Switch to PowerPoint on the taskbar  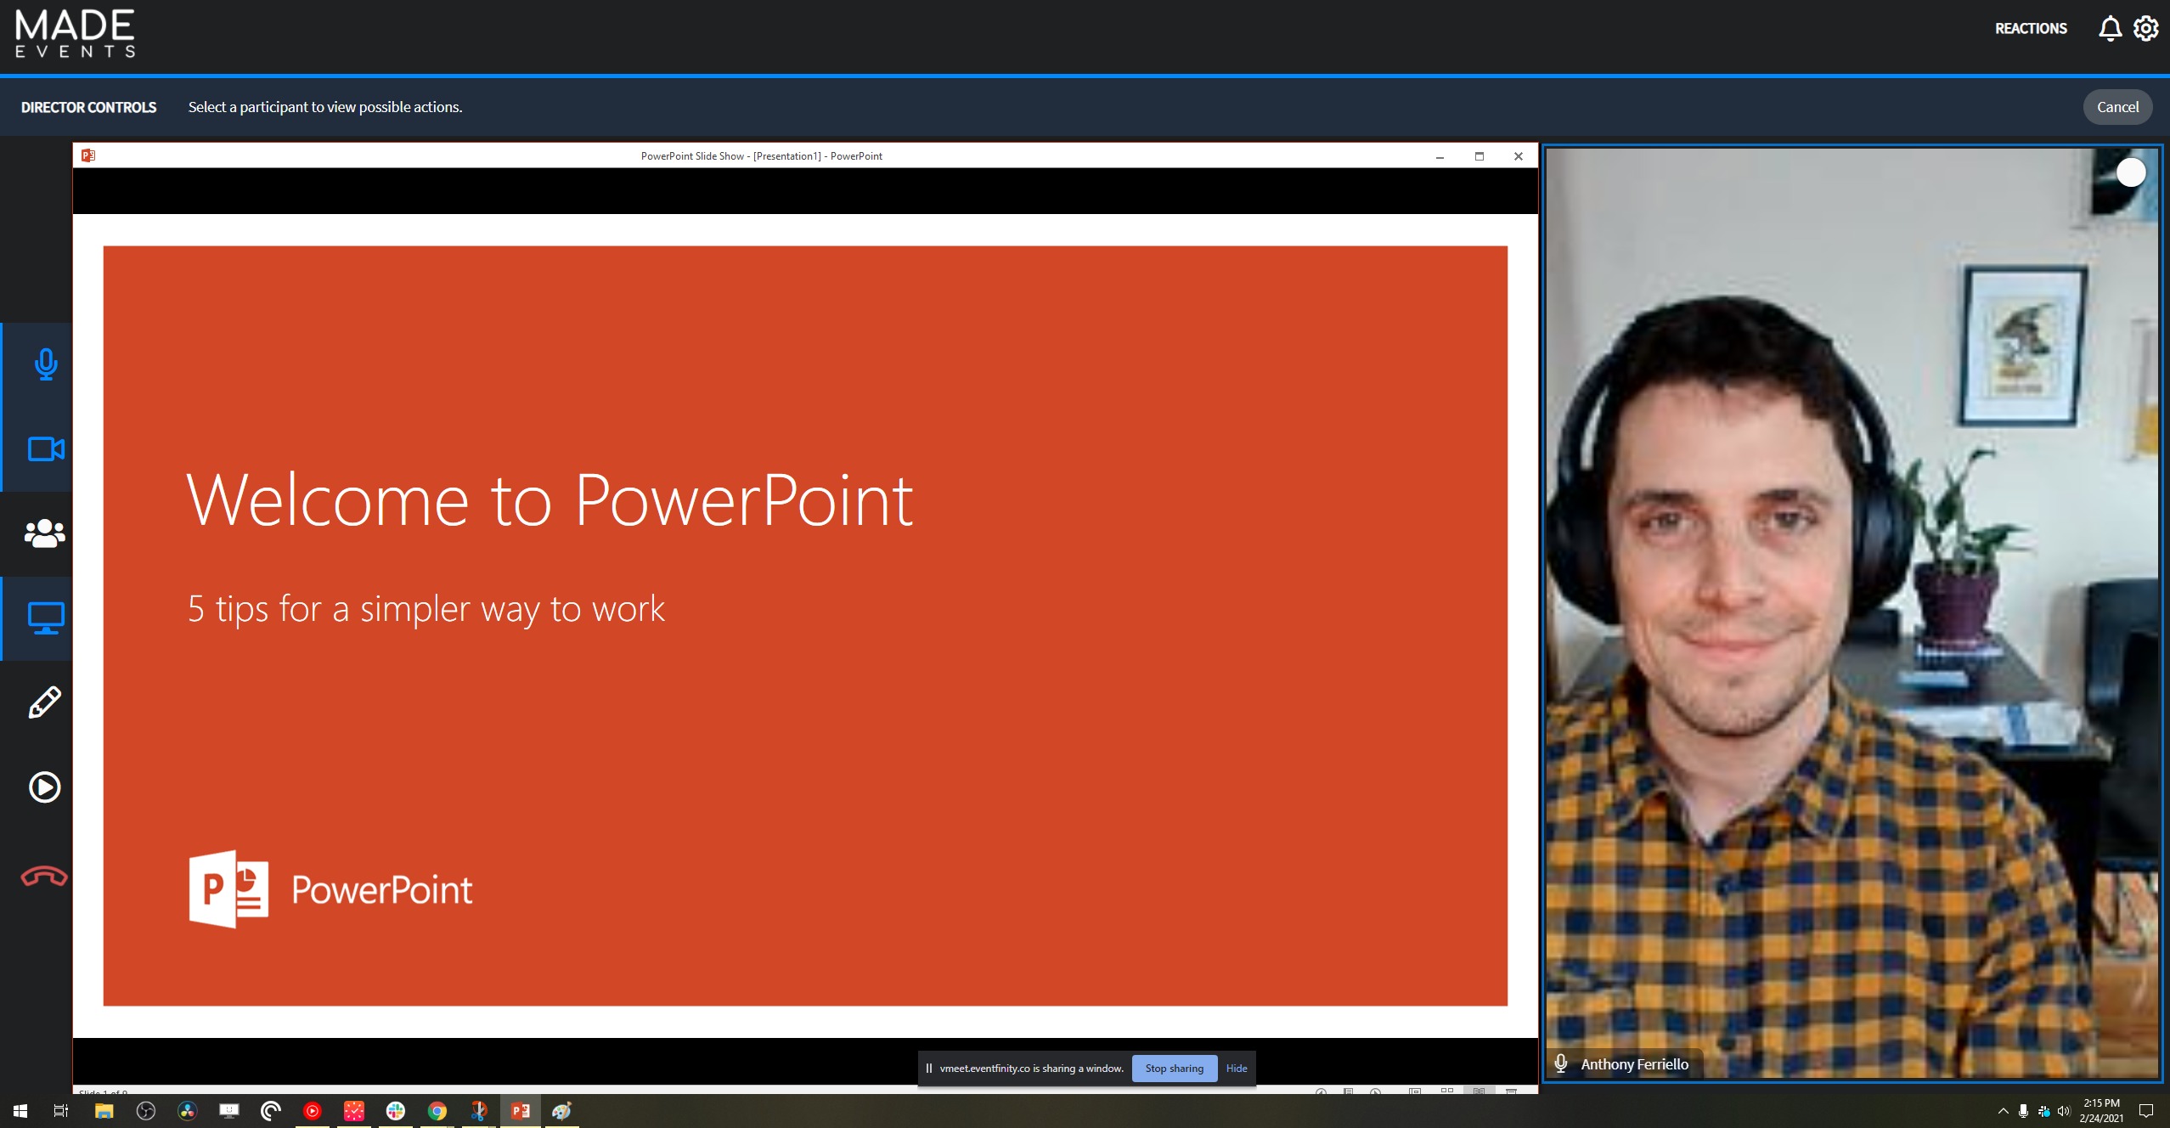pyautogui.click(x=521, y=1110)
